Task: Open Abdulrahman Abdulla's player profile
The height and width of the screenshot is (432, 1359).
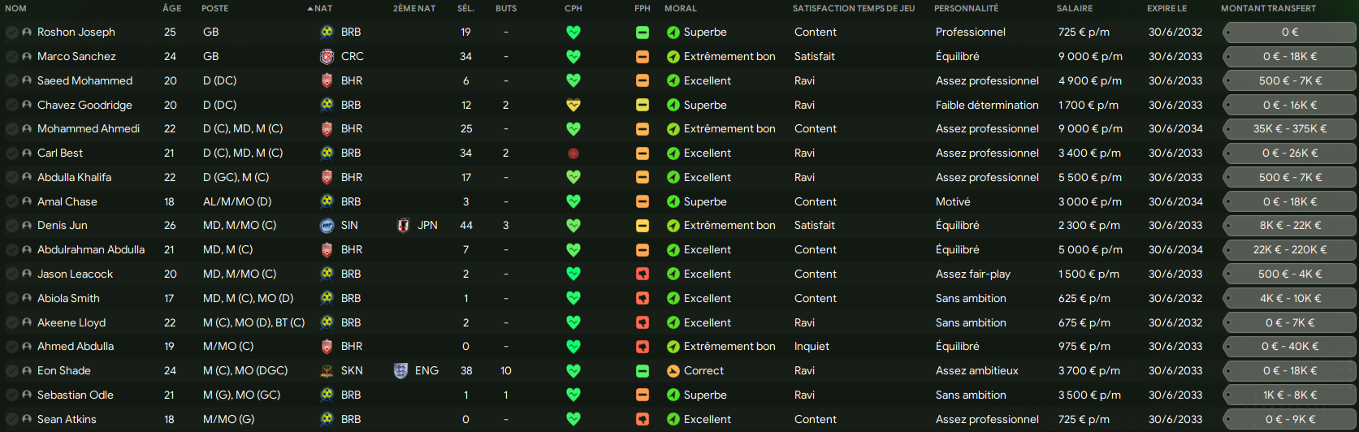Action: (x=91, y=249)
